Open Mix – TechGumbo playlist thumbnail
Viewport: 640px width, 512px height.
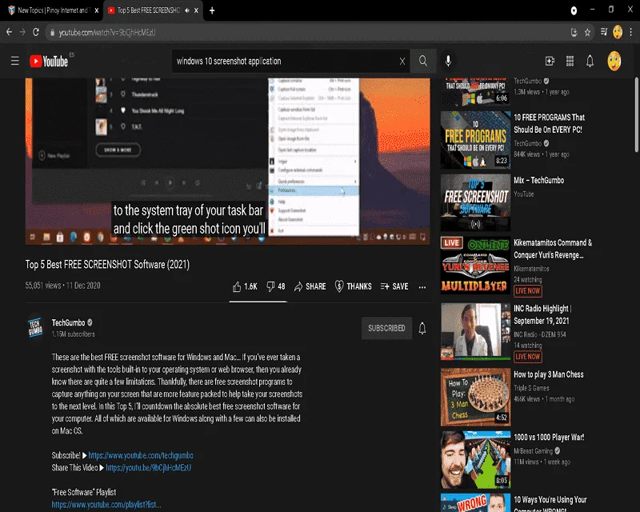tap(475, 202)
